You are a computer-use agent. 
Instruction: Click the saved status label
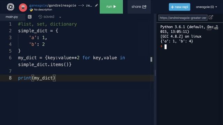49,17
